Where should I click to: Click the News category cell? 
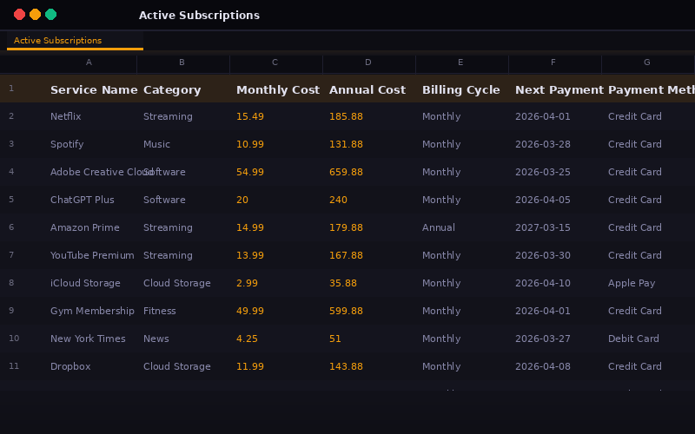pyautogui.click(x=183, y=339)
